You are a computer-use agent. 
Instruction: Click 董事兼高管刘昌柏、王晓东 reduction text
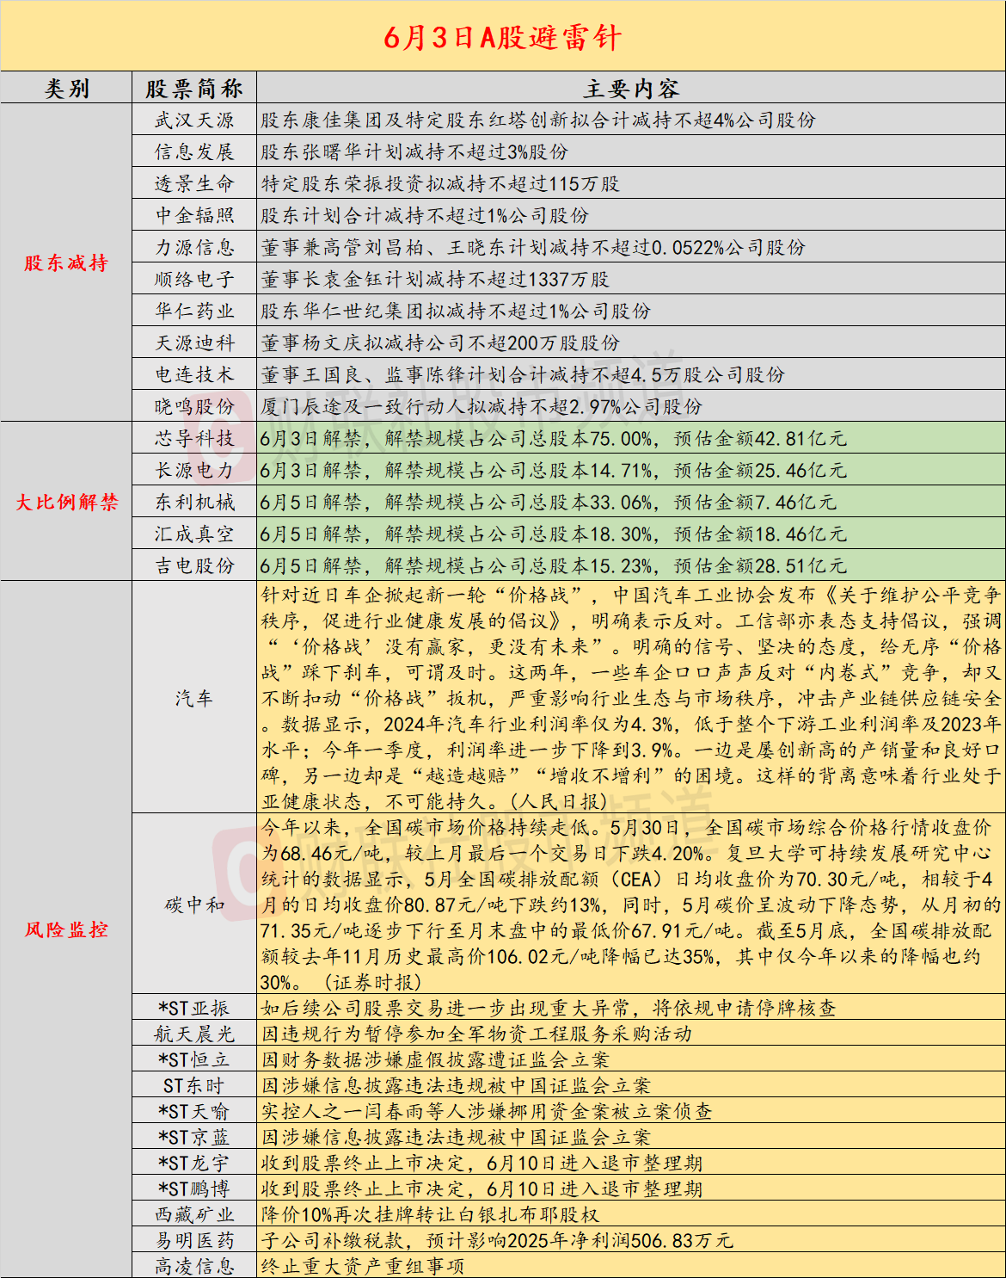click(533, 248)
